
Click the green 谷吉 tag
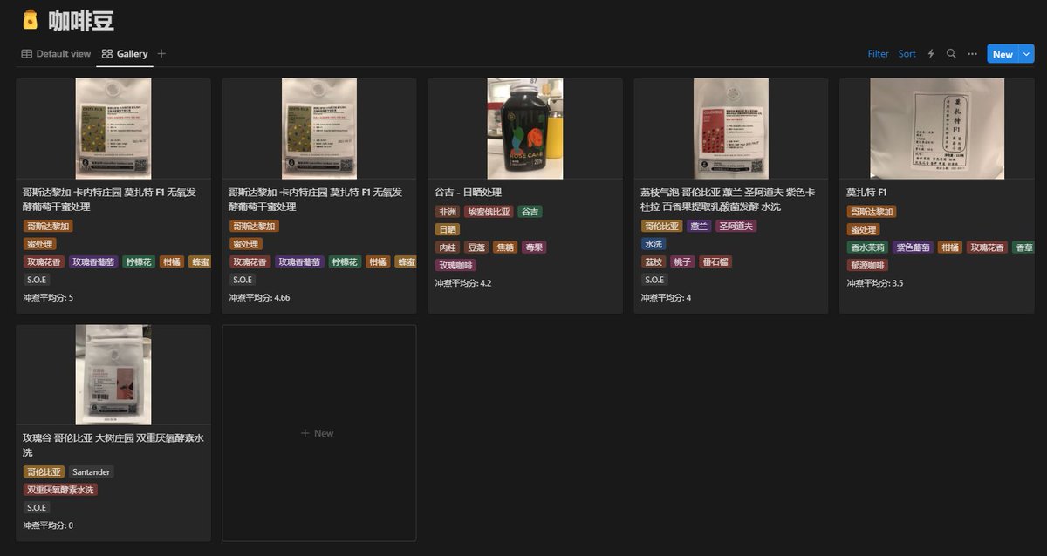(x=530, y=212)
